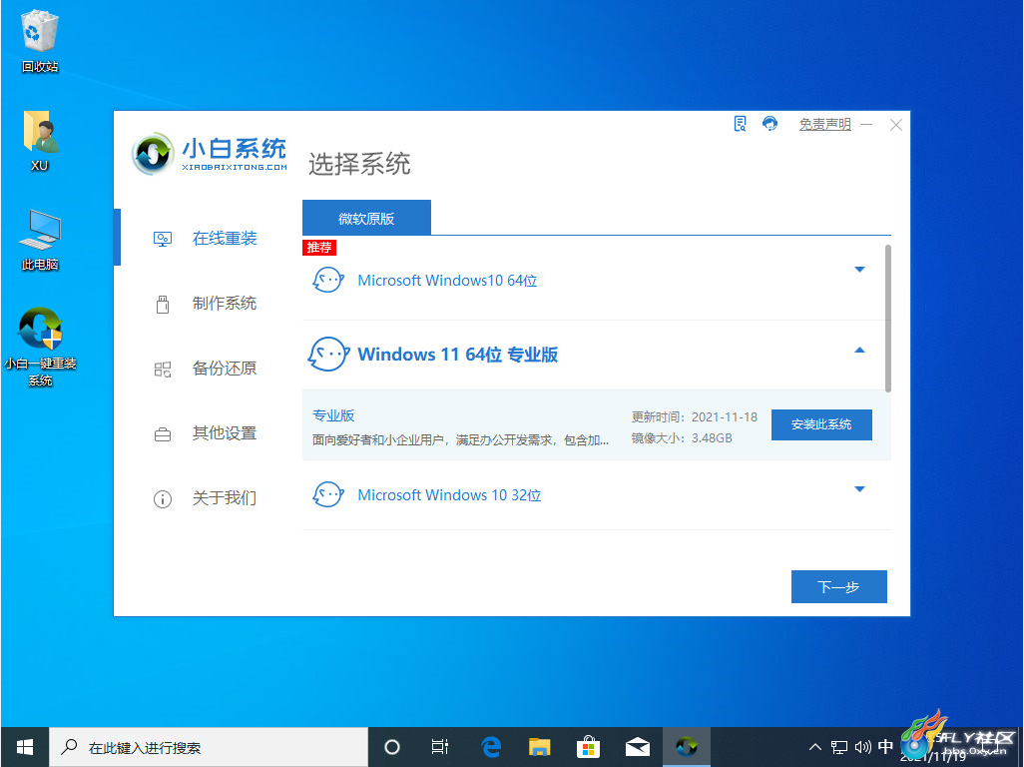
Task: Select the Microsoft Windows 10 32位 entry text
Action: tap(449, 495)
